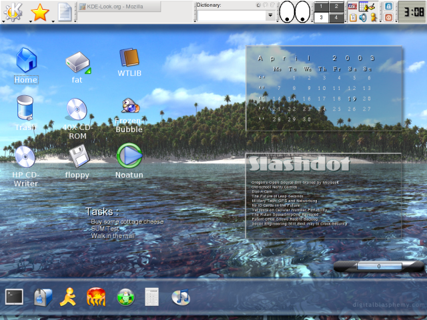Click the US keyboard layout flag icon
The image size is (427, 320).
(x=353, y=7)
